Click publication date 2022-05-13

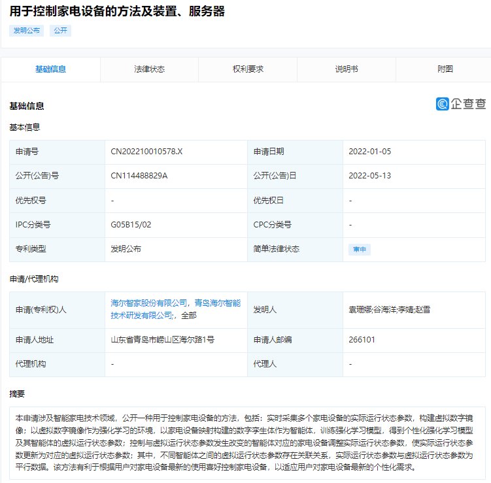point(370,176)
